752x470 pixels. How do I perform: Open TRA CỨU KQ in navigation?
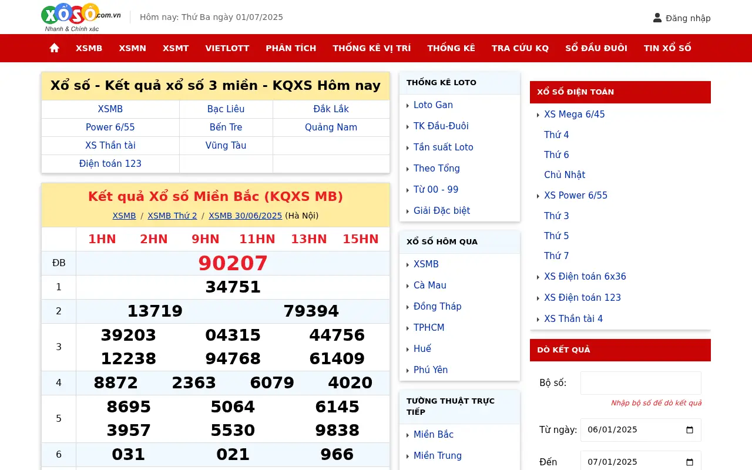pos(520,48)
